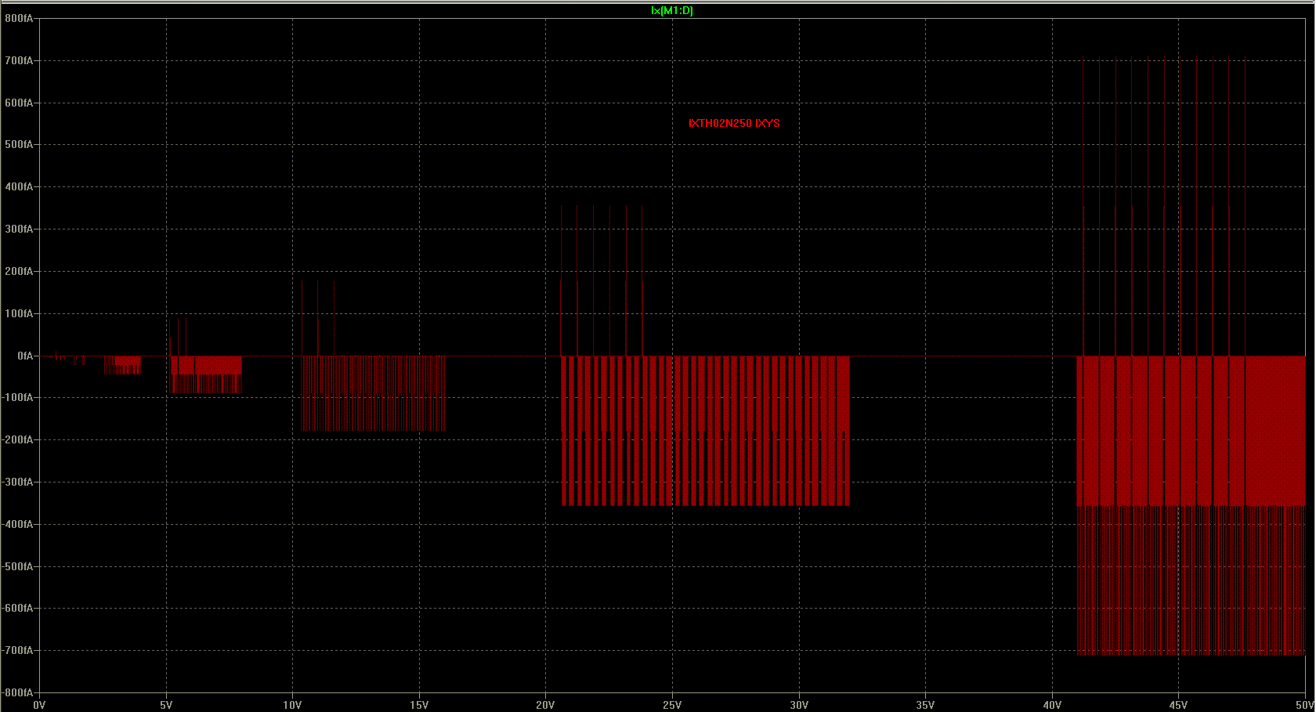Click the -100fA vertical axis label
1316x712 pixels.
point(17,398)
